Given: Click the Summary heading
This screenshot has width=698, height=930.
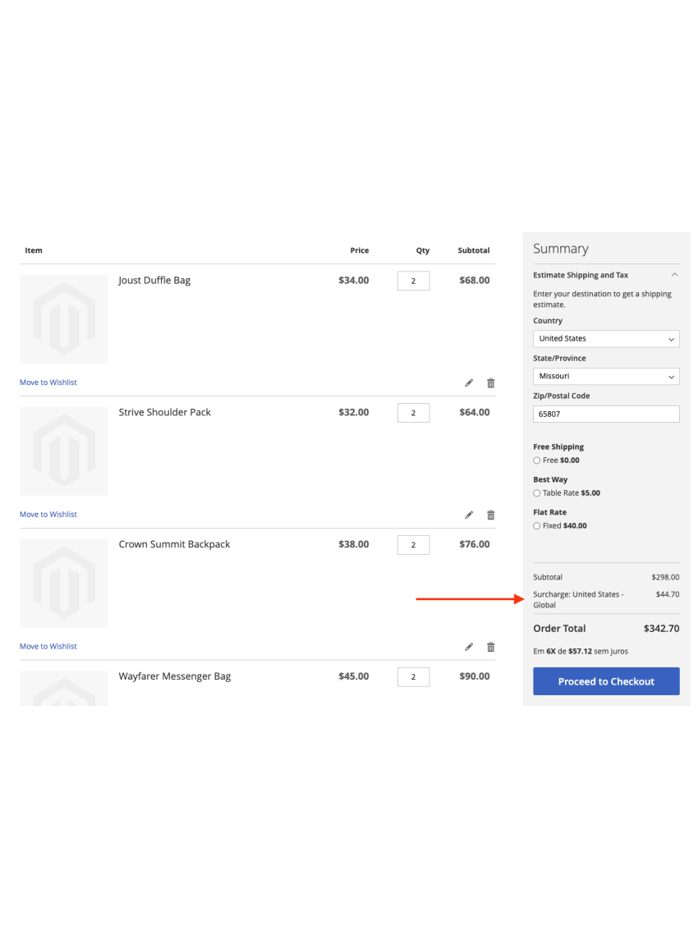Looking at the screenshot, I should 561,249.
